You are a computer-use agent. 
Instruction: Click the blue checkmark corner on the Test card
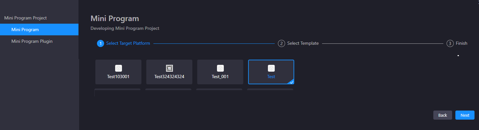(x=292, y=82)
